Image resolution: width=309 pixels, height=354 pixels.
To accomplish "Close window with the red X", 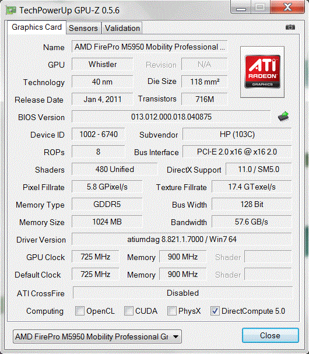I will [287, 7].
